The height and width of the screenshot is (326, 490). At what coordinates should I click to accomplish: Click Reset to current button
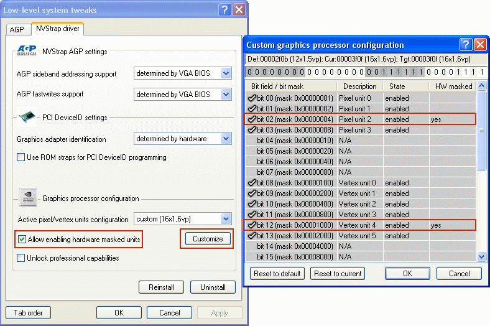pos(338,274)
